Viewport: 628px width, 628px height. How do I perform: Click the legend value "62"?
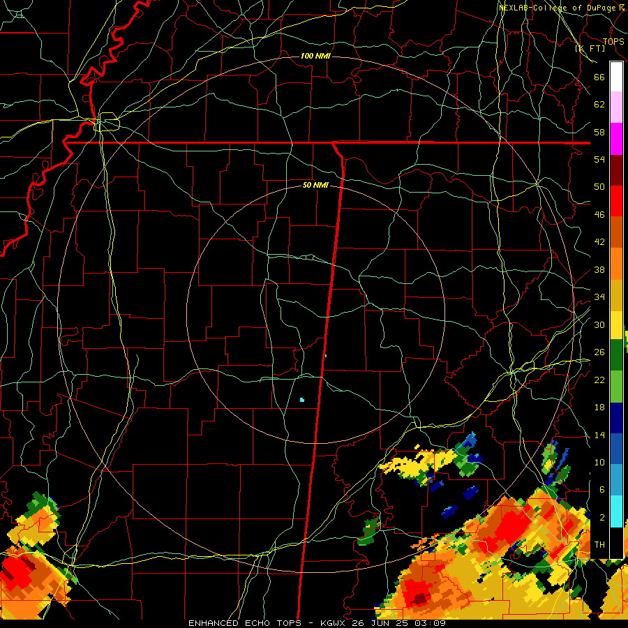599,105
